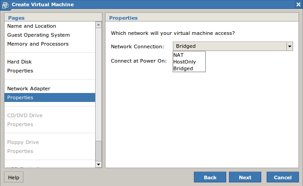Screen dimensions: 303x186
Task: Choose Bridged from the dropdown list
Action: (x=189, y=68)
